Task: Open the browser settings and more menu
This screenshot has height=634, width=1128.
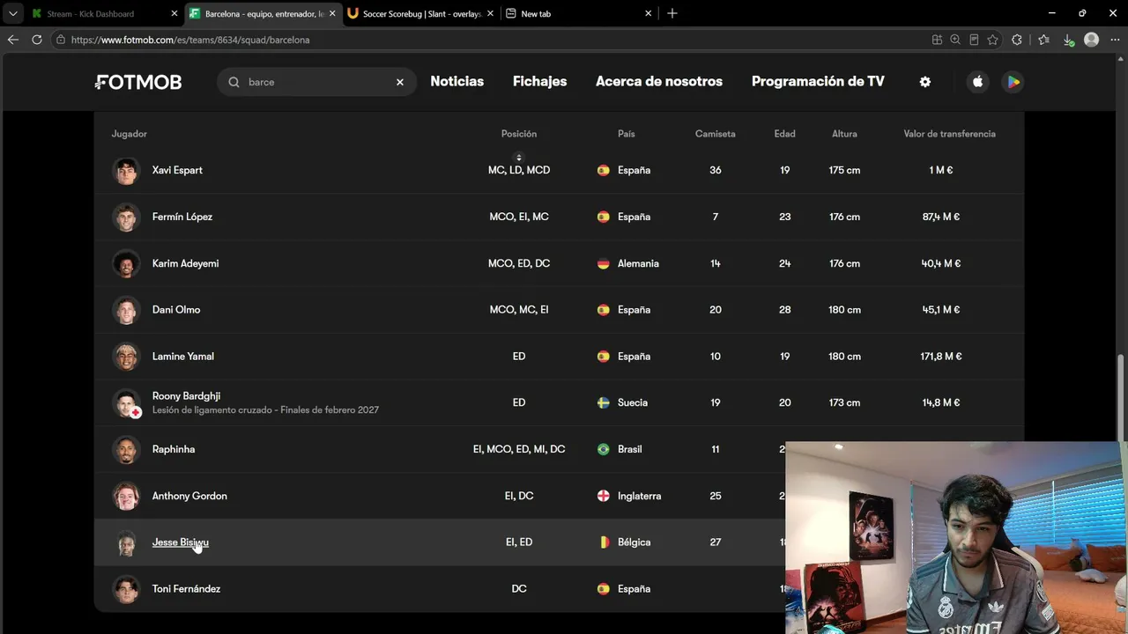Action: pos(1116,40)
